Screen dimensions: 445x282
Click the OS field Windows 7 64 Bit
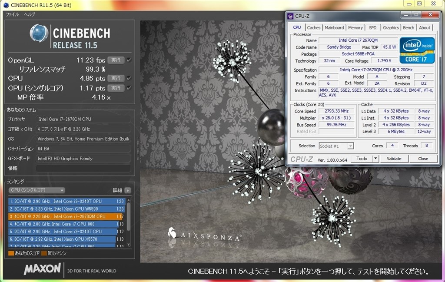click(83, 139)
